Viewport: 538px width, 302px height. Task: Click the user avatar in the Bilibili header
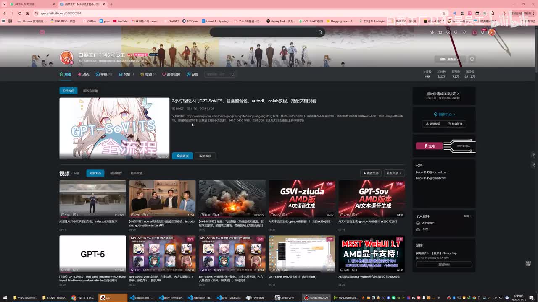point(492,32)
